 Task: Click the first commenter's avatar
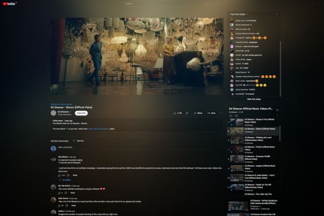(53, 159)
